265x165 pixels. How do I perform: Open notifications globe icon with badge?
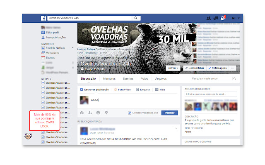tap(223, 18)
